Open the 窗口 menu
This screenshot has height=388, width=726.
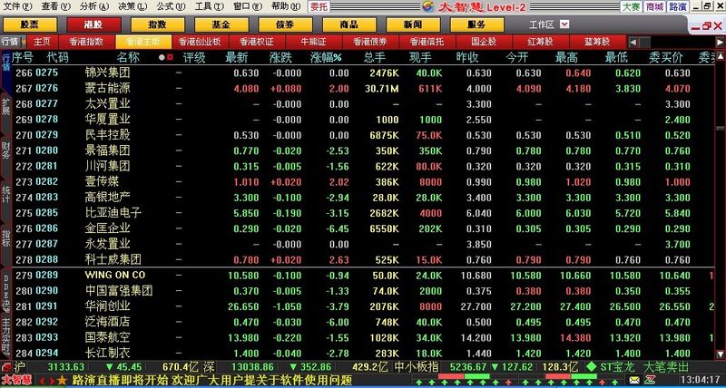pyautogui.click(x=248, y=6)
